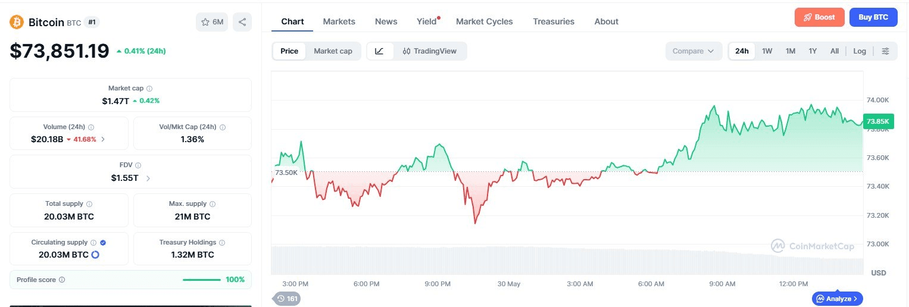Viewport: 909px width, 307px height.
Task: Click the 21M BTC max supply value
Action: 192,217
